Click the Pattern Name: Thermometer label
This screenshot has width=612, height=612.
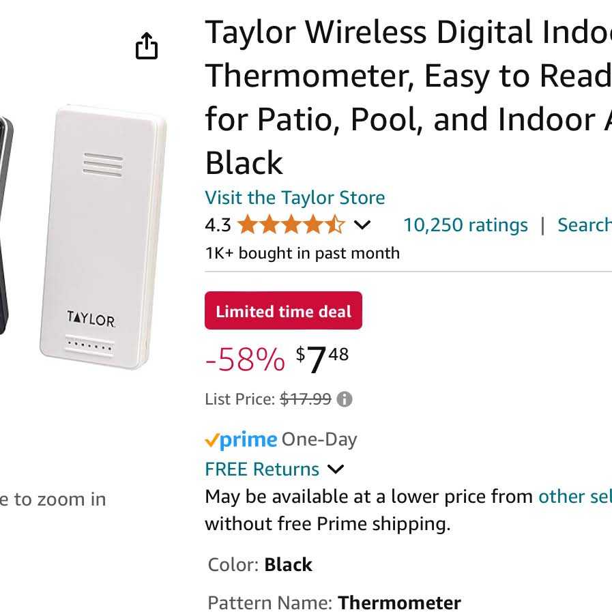pos(334,602)
